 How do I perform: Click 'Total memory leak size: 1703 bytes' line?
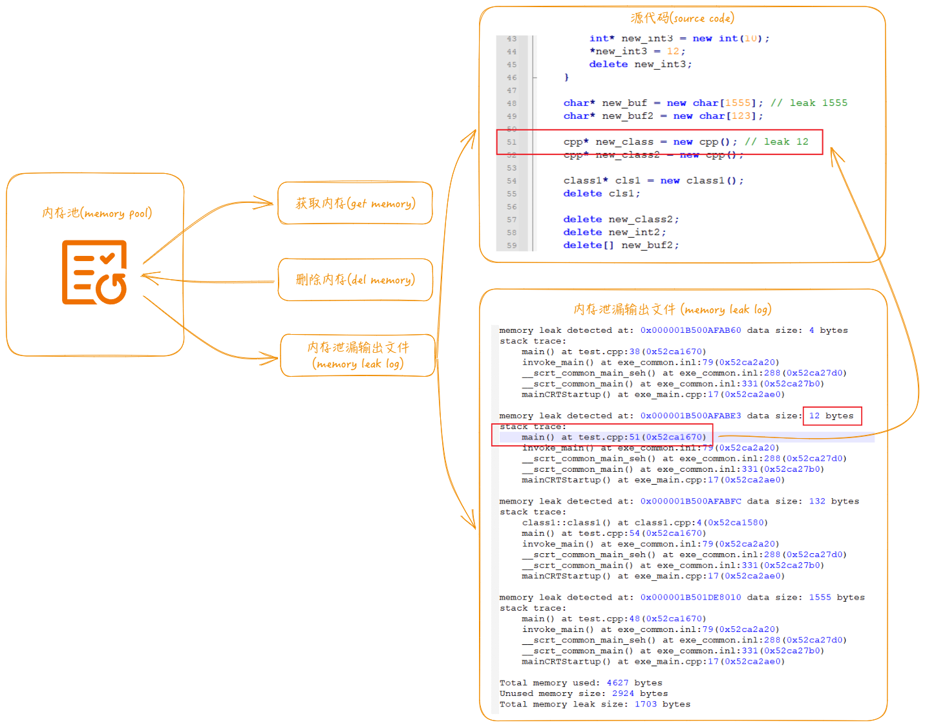click(595, 704)
